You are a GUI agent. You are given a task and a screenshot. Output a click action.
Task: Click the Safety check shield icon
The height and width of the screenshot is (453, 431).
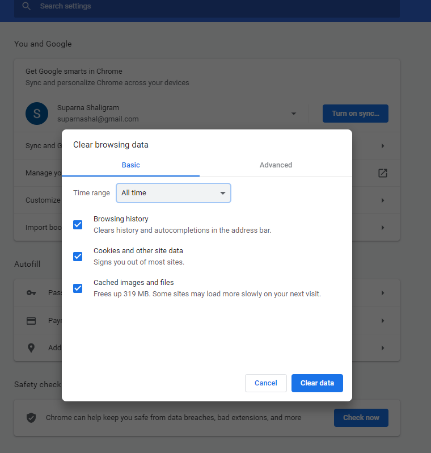31,418
